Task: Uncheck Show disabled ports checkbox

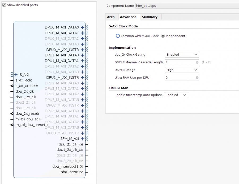Action: [x=4, y=5]
